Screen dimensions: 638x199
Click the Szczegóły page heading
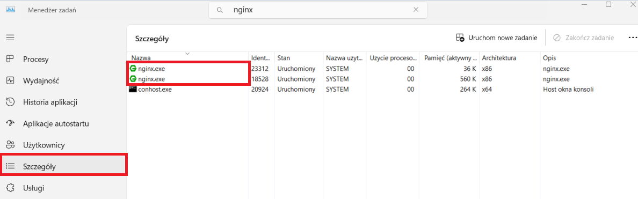tap(152, 39)
